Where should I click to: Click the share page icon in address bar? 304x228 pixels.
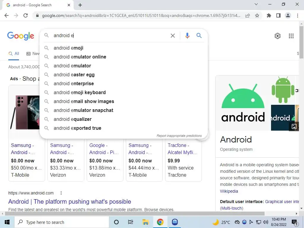coord(248,15)
